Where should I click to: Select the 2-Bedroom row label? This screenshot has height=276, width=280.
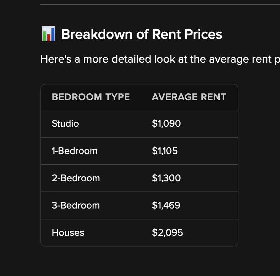point(76,178)
